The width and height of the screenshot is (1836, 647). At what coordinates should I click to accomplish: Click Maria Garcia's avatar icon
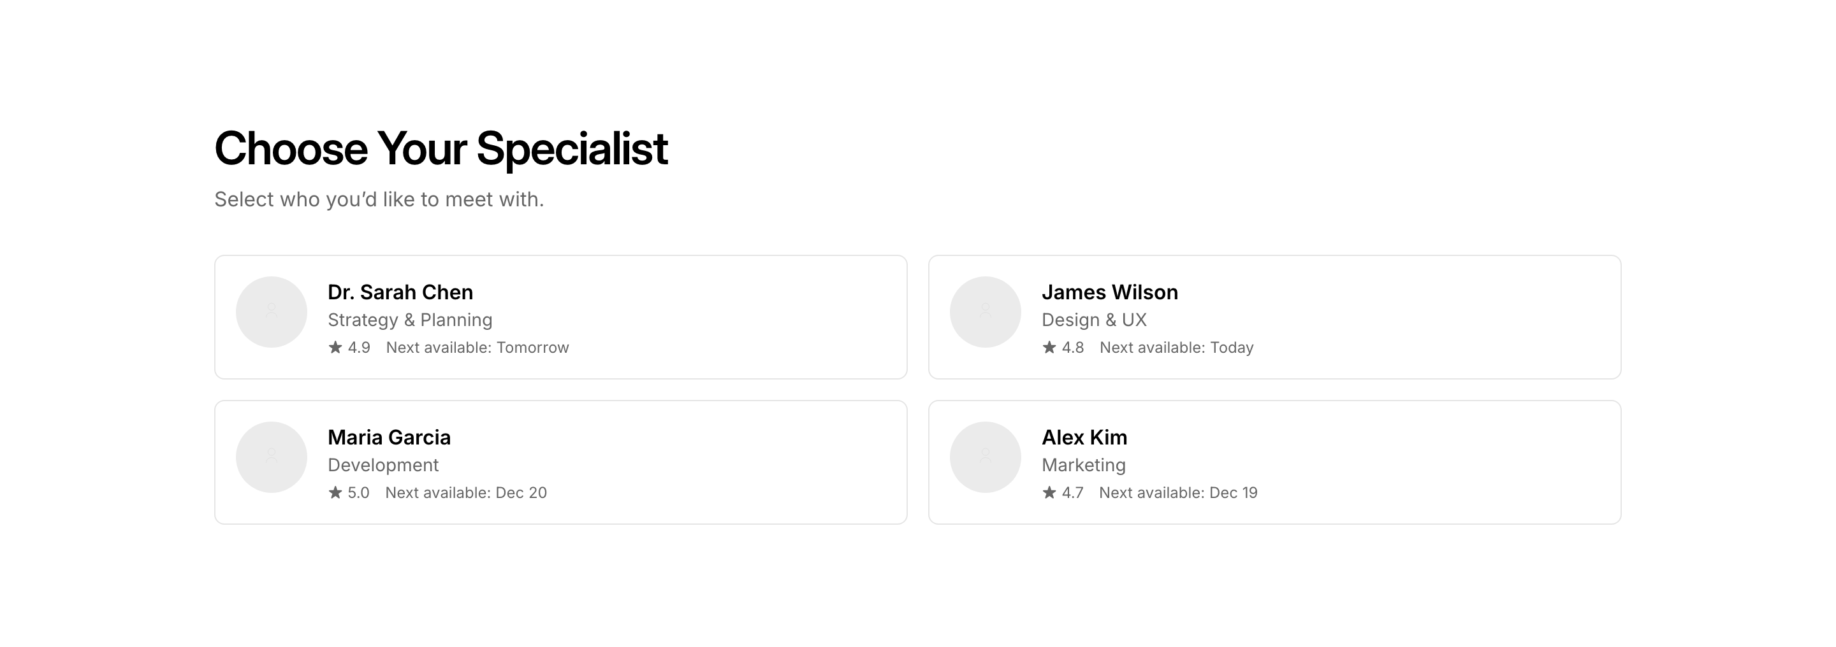272,457
